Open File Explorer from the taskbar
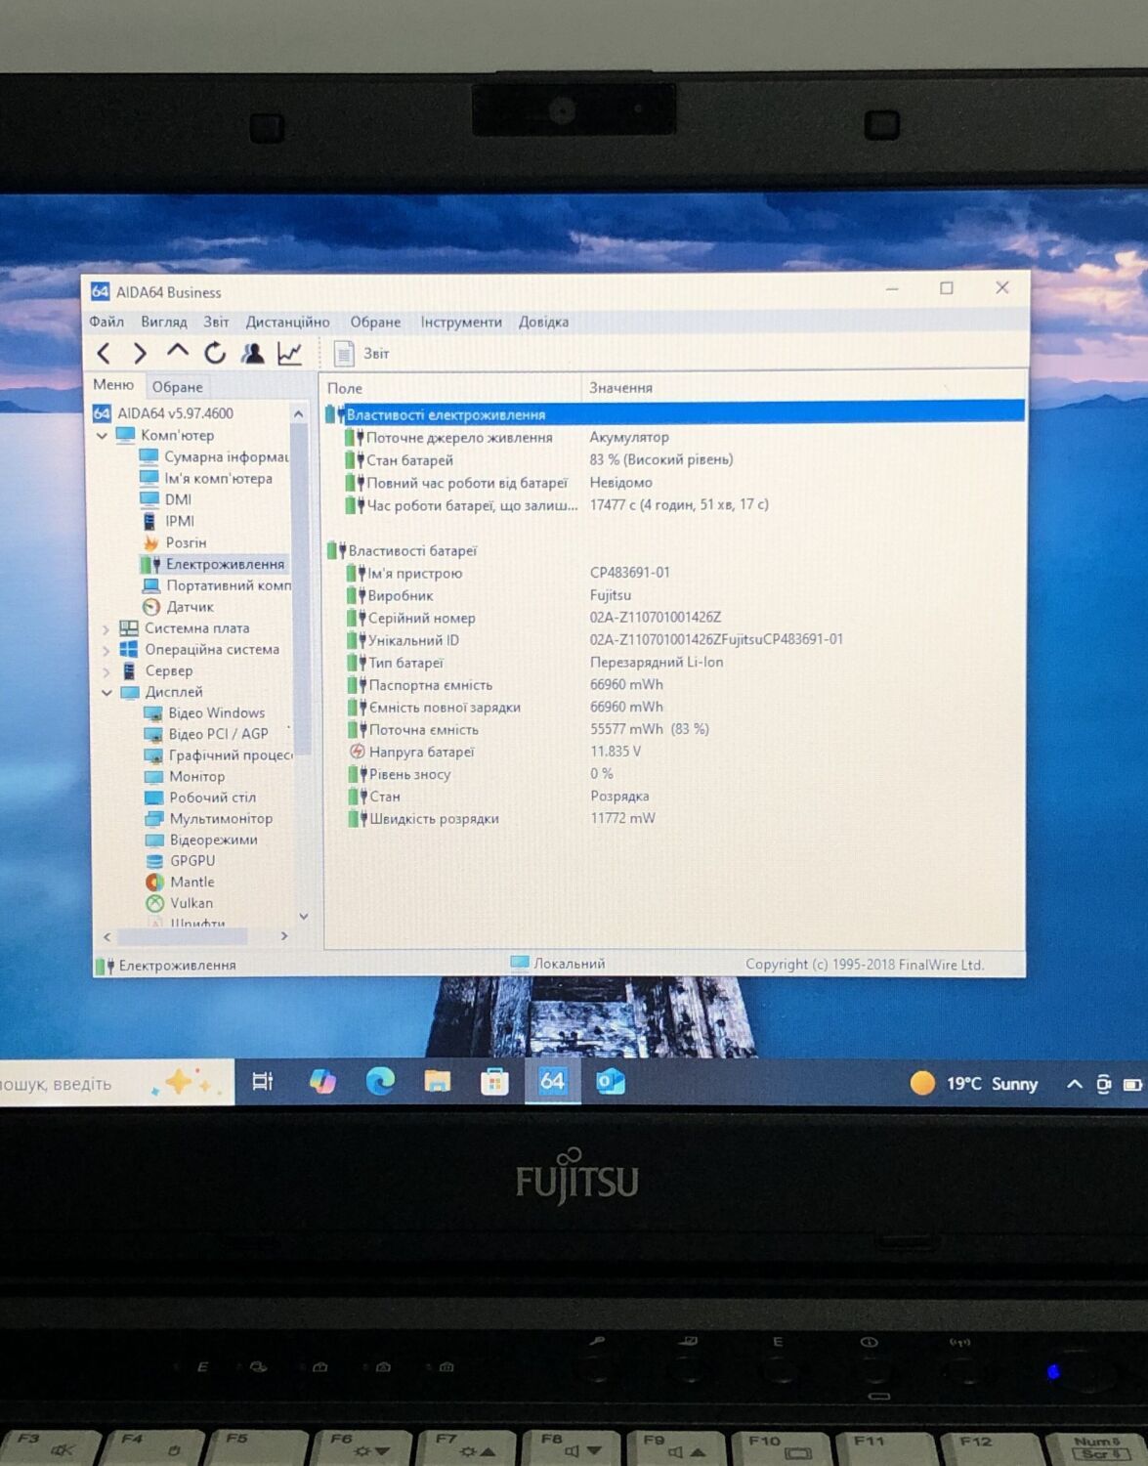Screen dimensions: 1148x1466 [437, 1081]
